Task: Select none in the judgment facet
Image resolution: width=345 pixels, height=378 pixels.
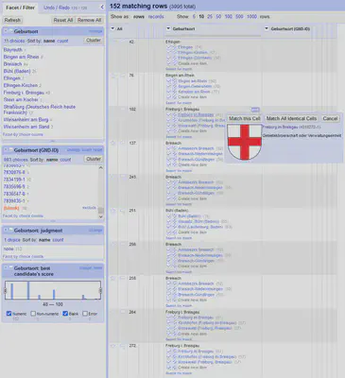Action: [9, 249]
